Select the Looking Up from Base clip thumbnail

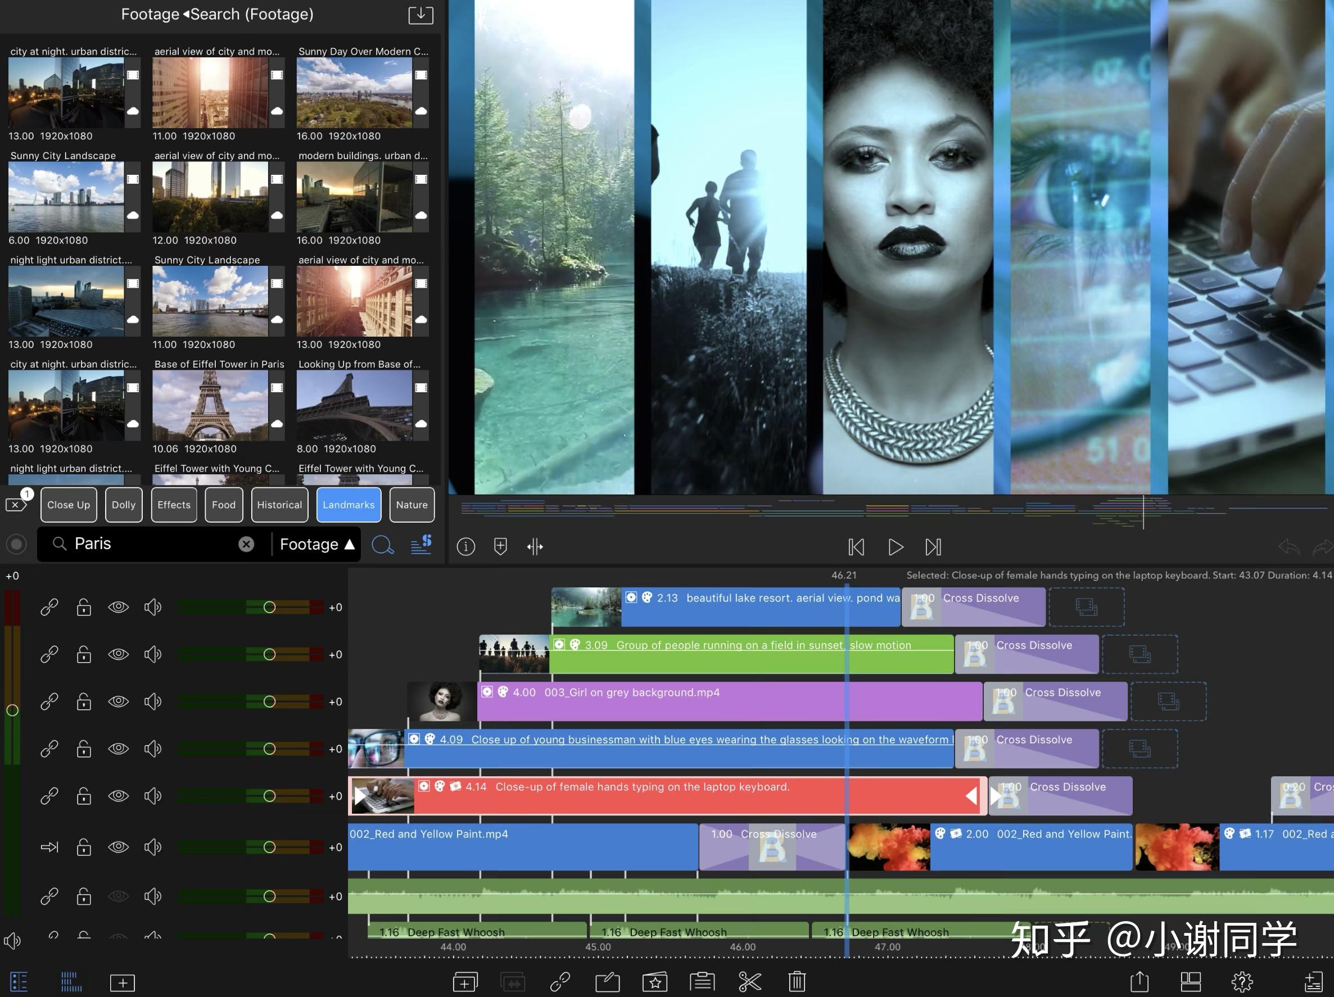pyautogui.click(x=354, y=405)
